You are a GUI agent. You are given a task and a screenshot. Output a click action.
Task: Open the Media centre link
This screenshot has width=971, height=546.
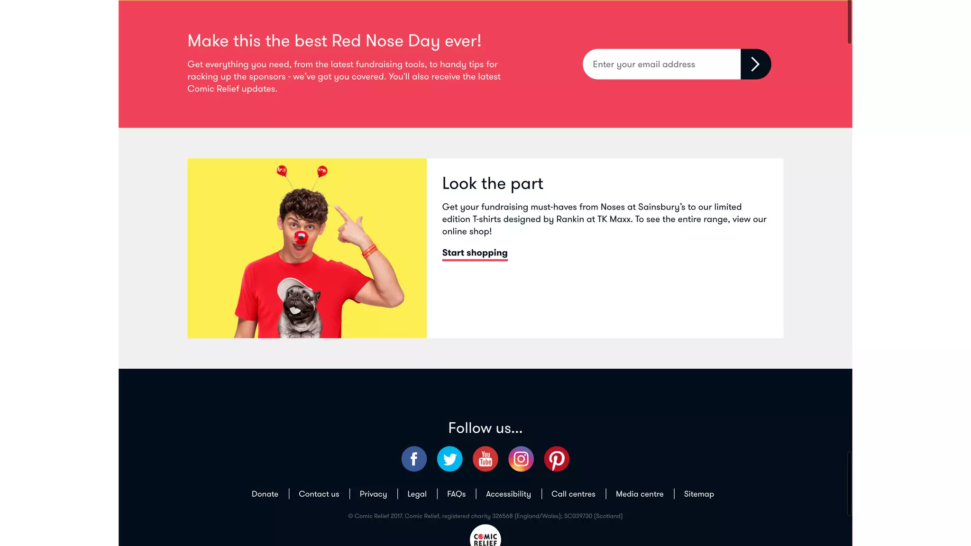click(x=640, y=494)
